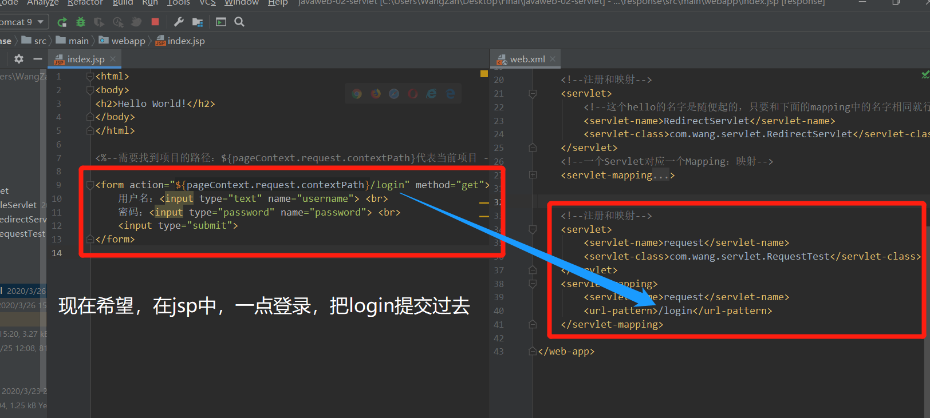The image size is (930, 418).
Task: Start debugging with the green bug icon
Action: tap(81, 22)
